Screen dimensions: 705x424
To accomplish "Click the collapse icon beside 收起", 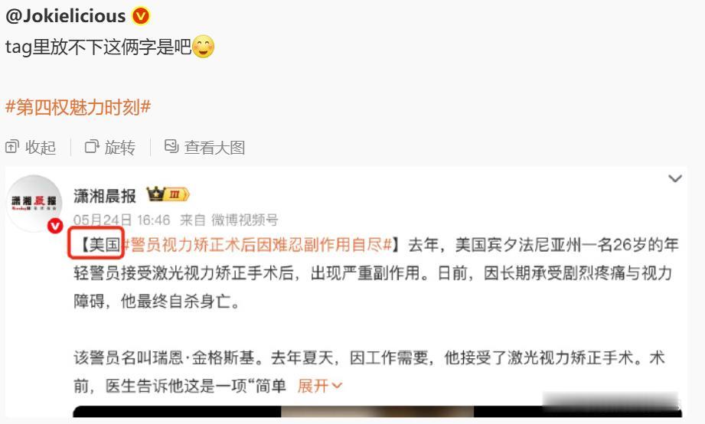I will [12, 147].
